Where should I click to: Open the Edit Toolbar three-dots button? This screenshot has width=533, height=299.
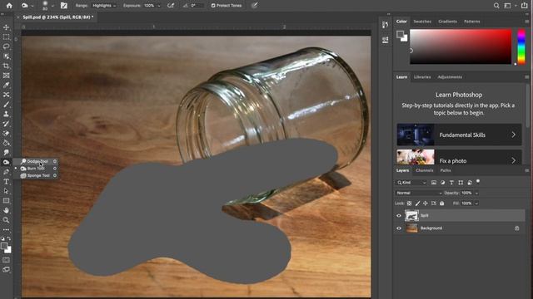6,230
